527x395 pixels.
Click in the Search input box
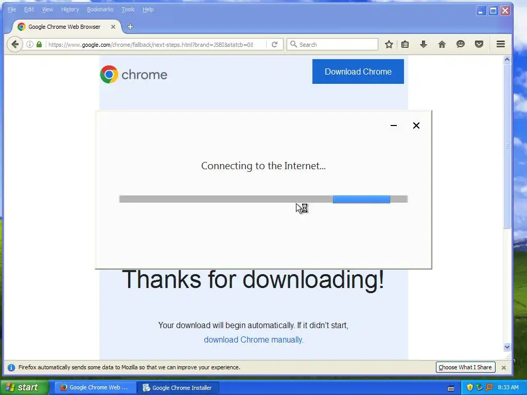point(332,44)
